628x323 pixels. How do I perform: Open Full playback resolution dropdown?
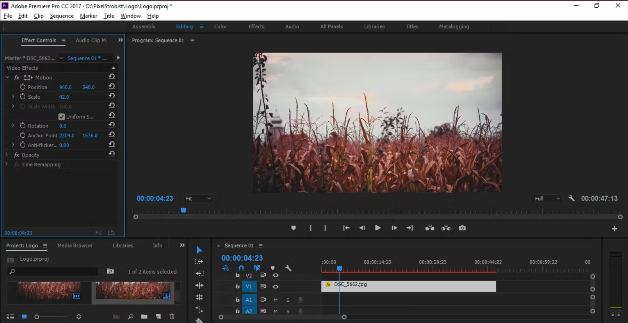tap(547, 199)
